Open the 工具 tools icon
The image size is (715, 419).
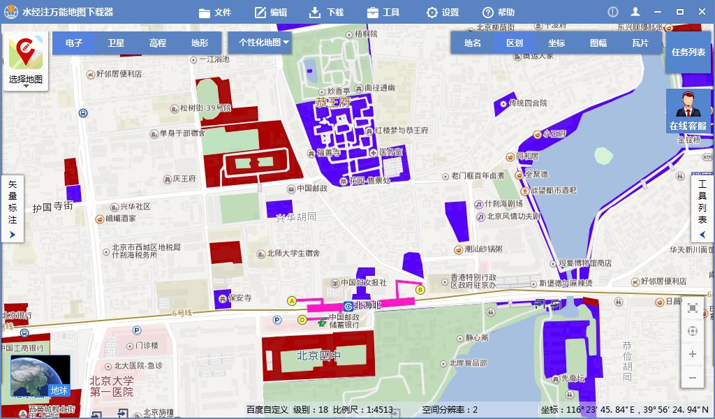point(374,12)
